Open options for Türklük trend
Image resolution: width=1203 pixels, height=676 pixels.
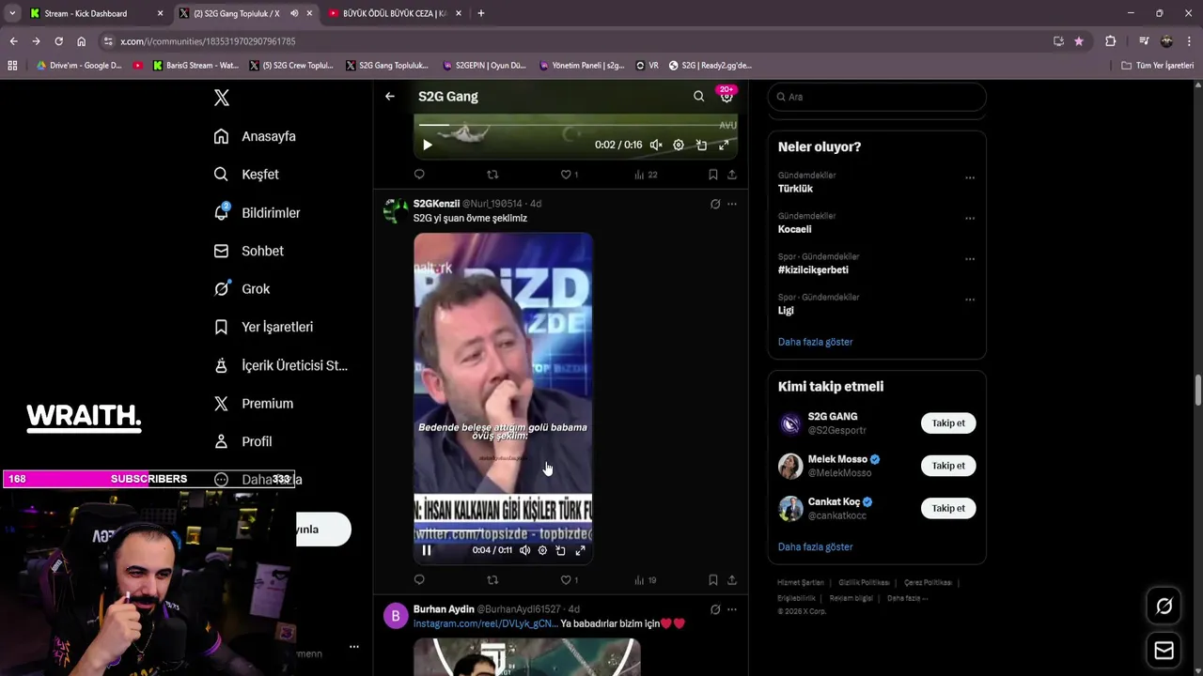[x=970, y=177]
